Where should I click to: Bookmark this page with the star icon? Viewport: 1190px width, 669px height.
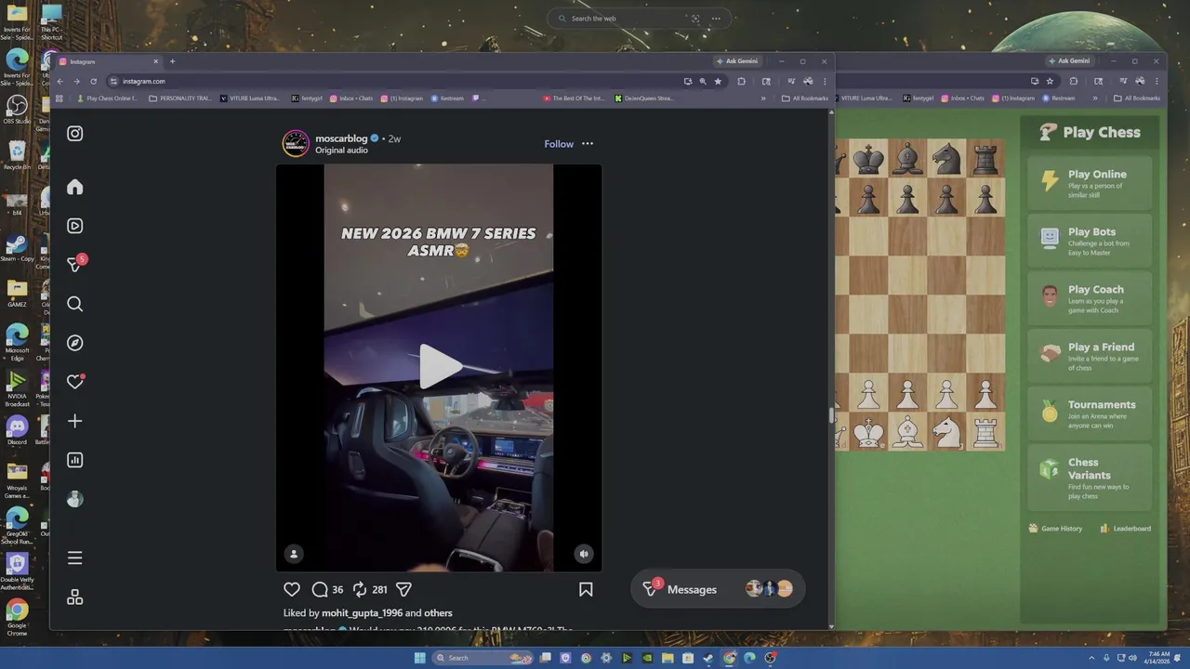click(718, 81)
